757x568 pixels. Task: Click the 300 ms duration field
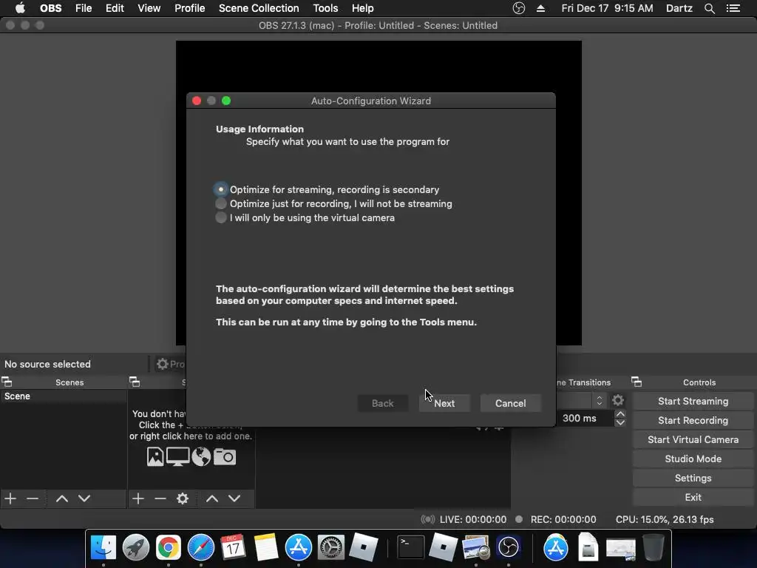(x=585, y=419)
